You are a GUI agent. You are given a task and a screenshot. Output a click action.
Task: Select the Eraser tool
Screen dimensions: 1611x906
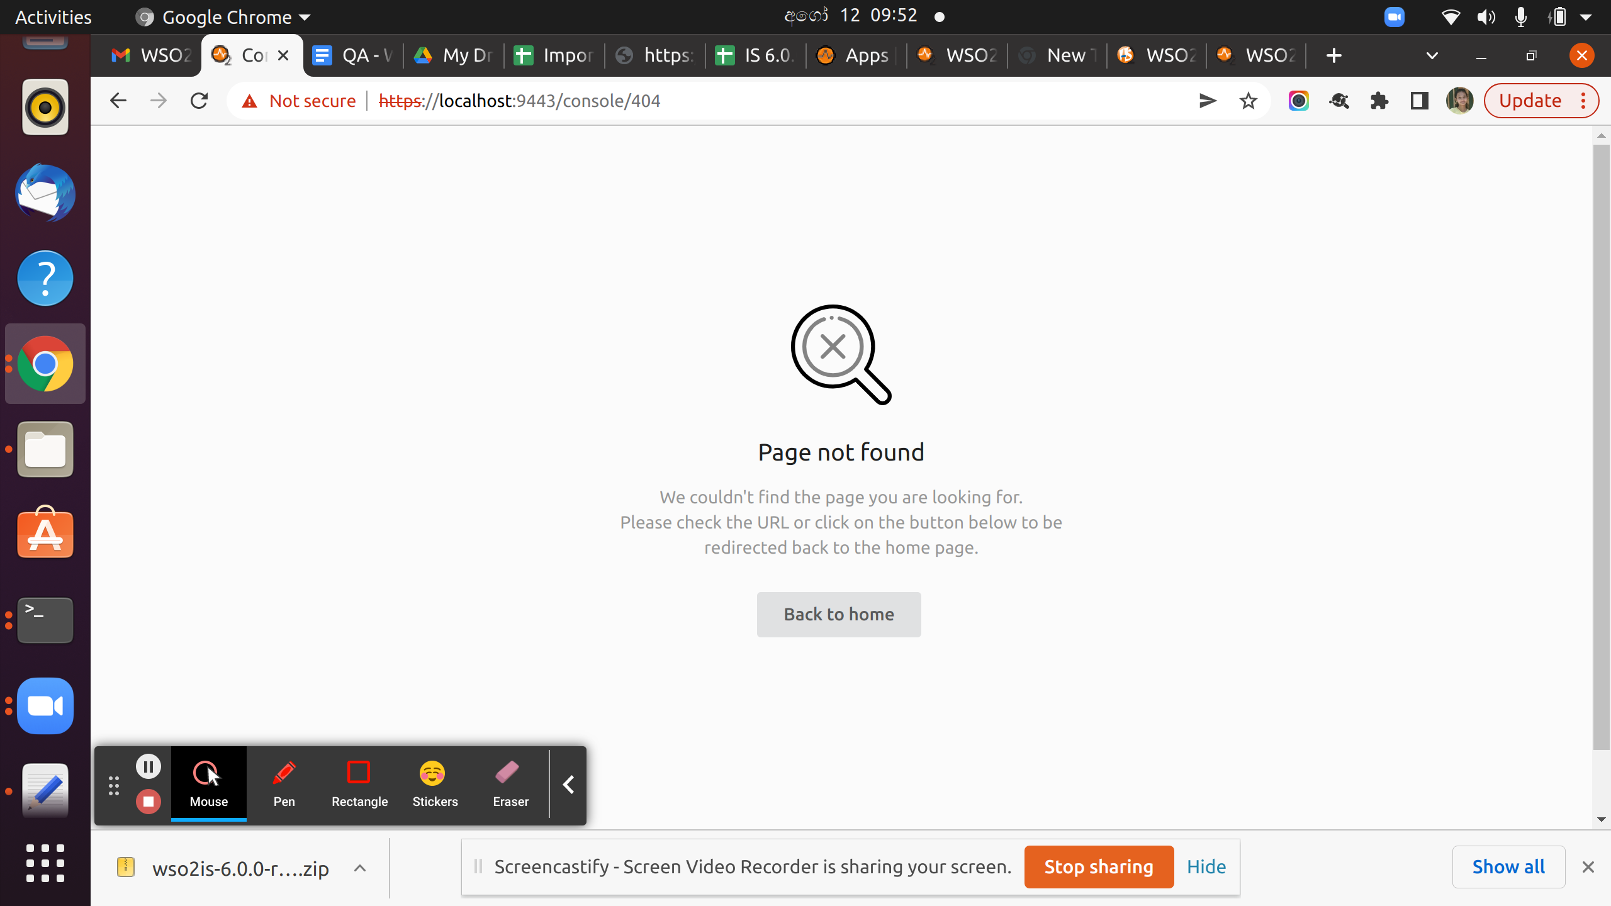click(510, 783)
